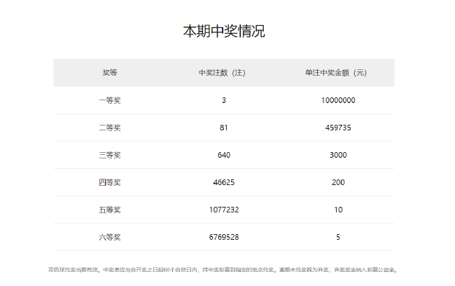Click the 中奖注数（注） column header
This screenshot has width=455, height=286.
[x=223, y=73]
